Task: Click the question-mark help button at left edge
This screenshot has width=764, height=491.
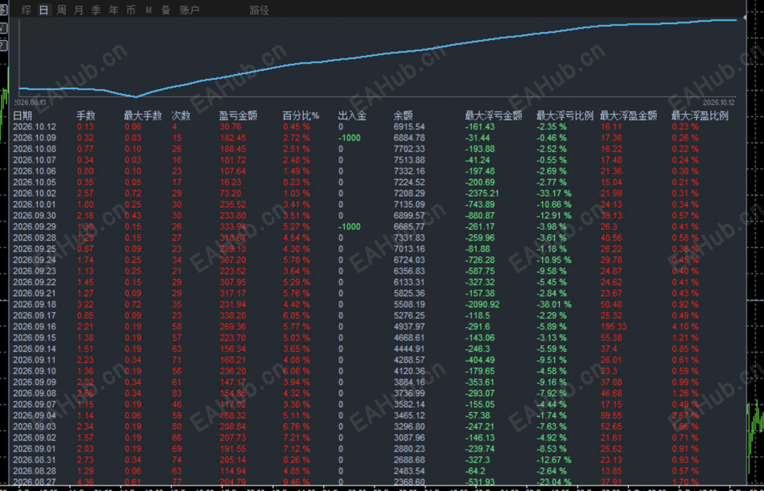Action: (x=3, y=46)
